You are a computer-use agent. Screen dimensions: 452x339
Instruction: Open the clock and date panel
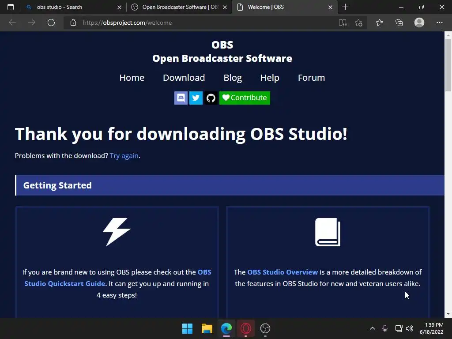(432, 328)
